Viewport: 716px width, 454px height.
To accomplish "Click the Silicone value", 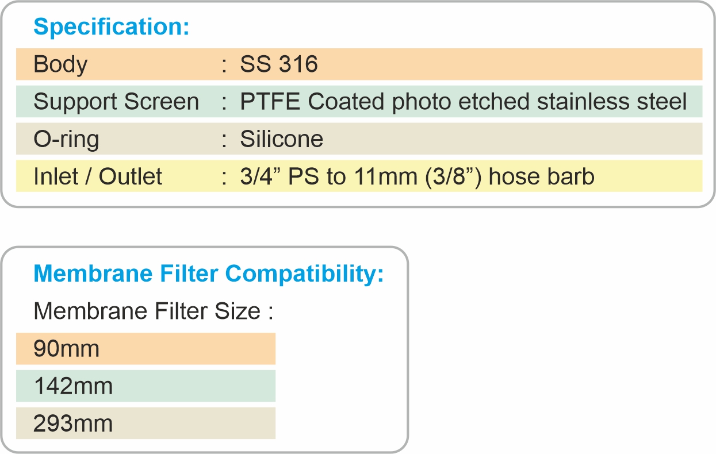I will pos(282,139).
